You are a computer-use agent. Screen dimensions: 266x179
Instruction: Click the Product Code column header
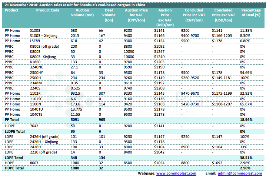pos(47,10)
